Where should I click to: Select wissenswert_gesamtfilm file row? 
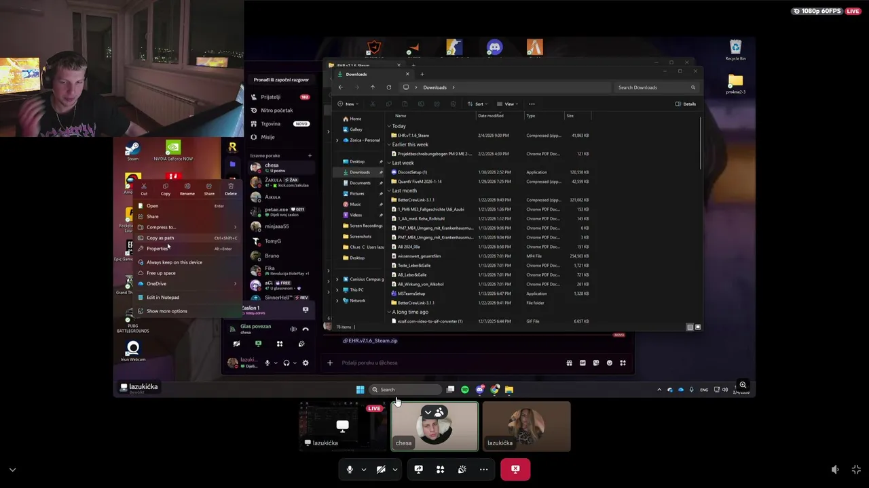(490, 256)
